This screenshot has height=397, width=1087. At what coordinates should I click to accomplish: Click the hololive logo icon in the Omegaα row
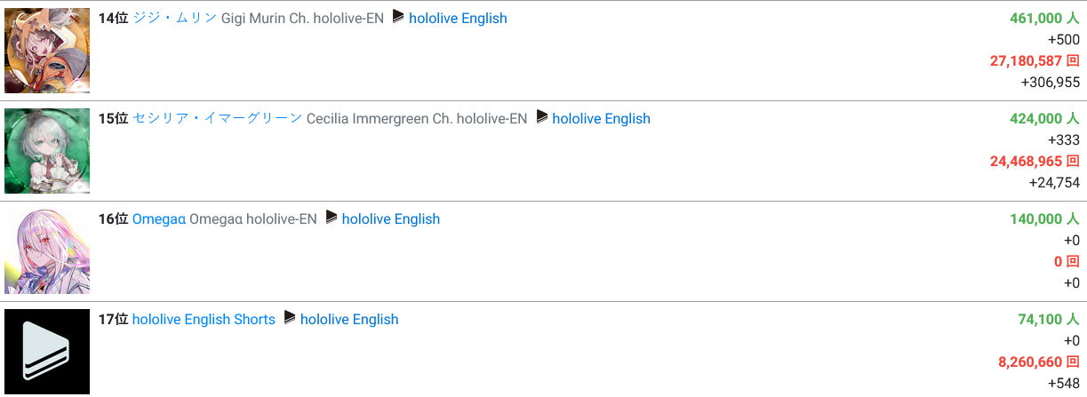click(332, 218)
